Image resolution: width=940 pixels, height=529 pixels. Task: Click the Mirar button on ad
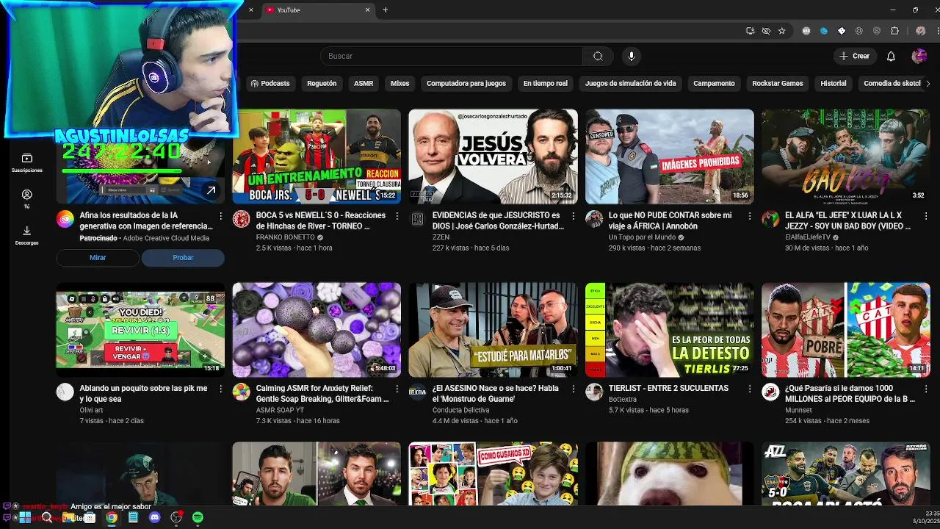[x=98, y=258]
